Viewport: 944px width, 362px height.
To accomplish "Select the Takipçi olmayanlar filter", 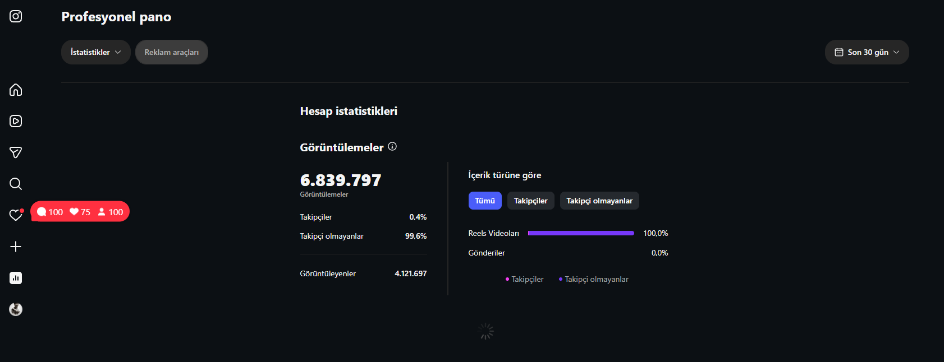I will tap(599, 201).
